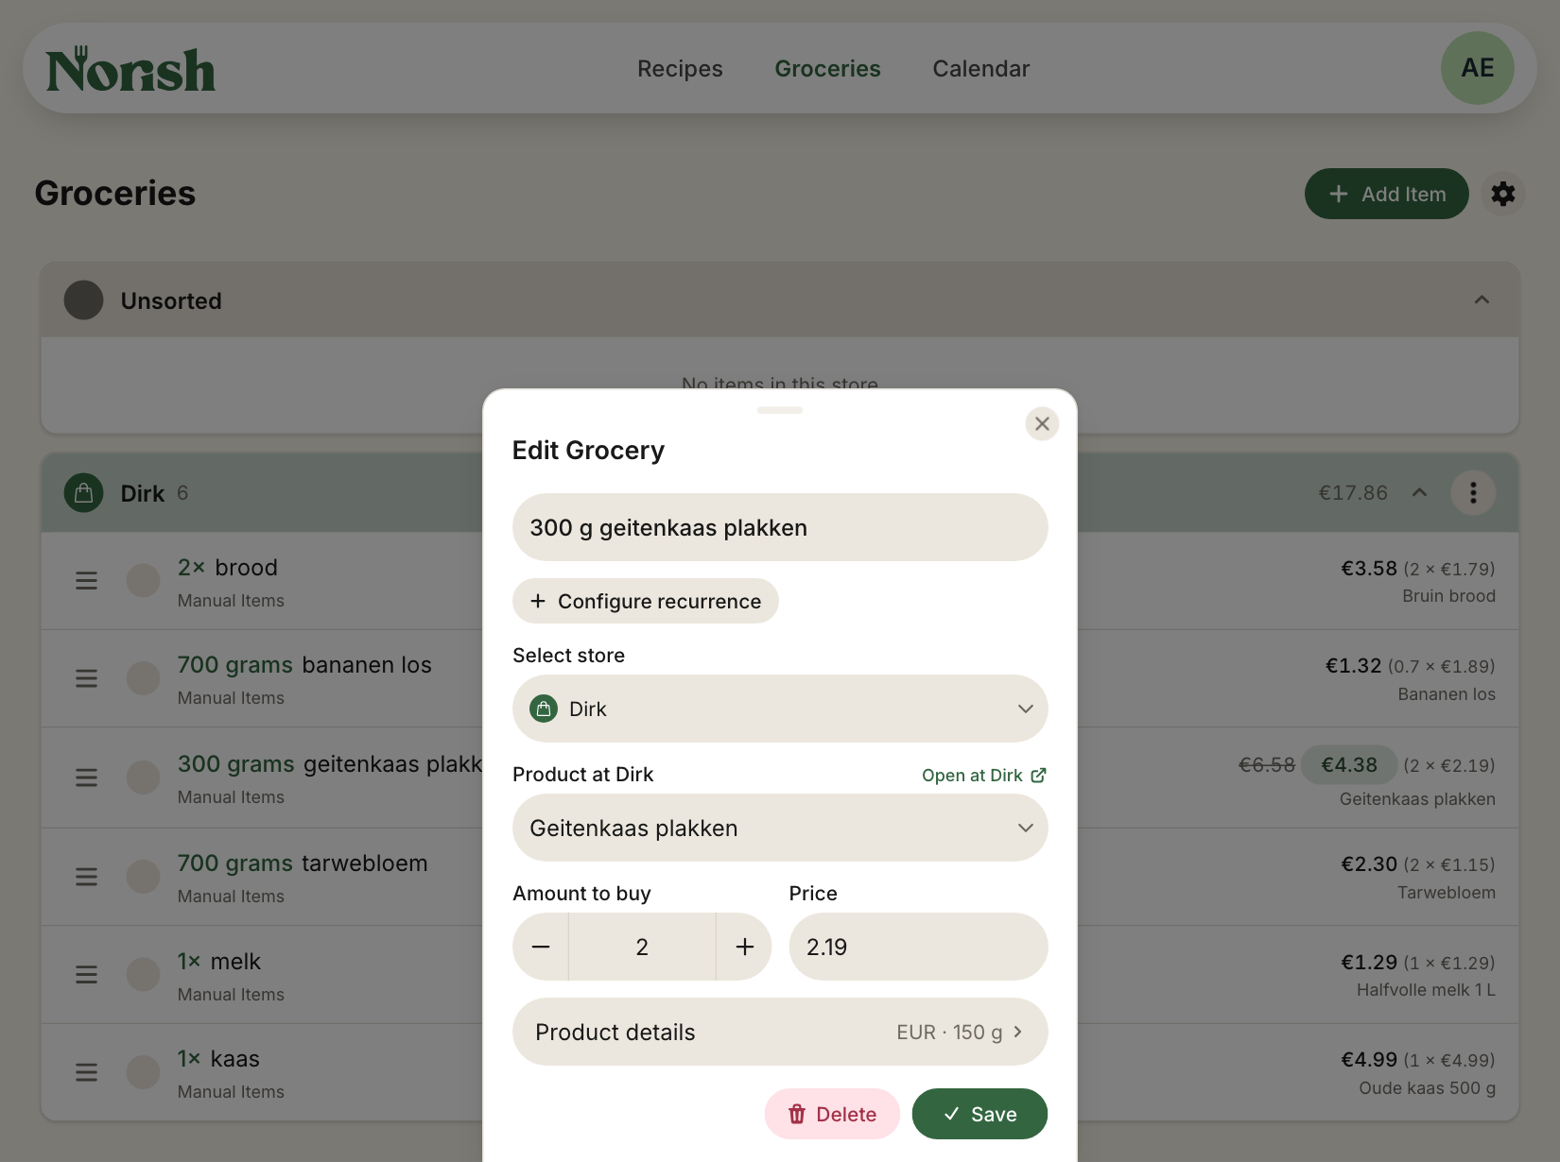Click '700 grams bananen los' title
This screenshot has width=1560, height=1162.
[304, 665]
